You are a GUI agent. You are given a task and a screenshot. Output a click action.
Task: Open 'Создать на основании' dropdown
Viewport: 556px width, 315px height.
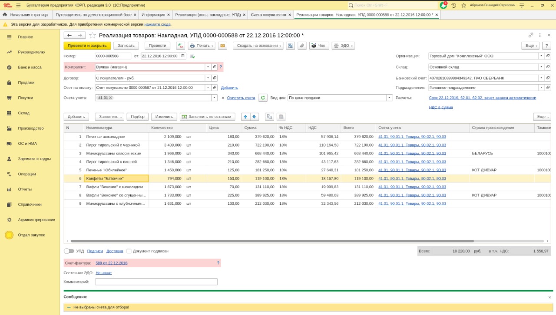coord(258,46)
